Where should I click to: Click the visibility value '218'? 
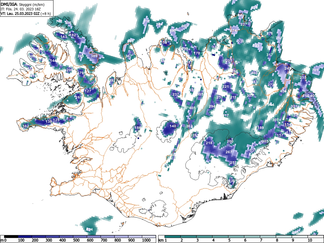click(209, 143)
